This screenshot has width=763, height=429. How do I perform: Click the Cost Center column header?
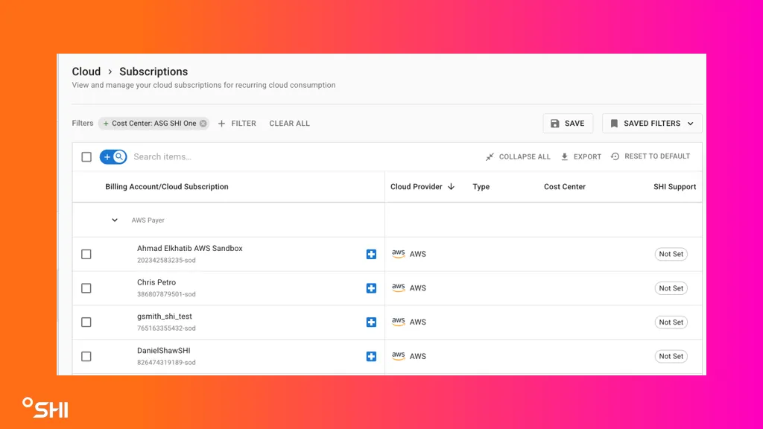pyautogui.click(x=565, y=187)
